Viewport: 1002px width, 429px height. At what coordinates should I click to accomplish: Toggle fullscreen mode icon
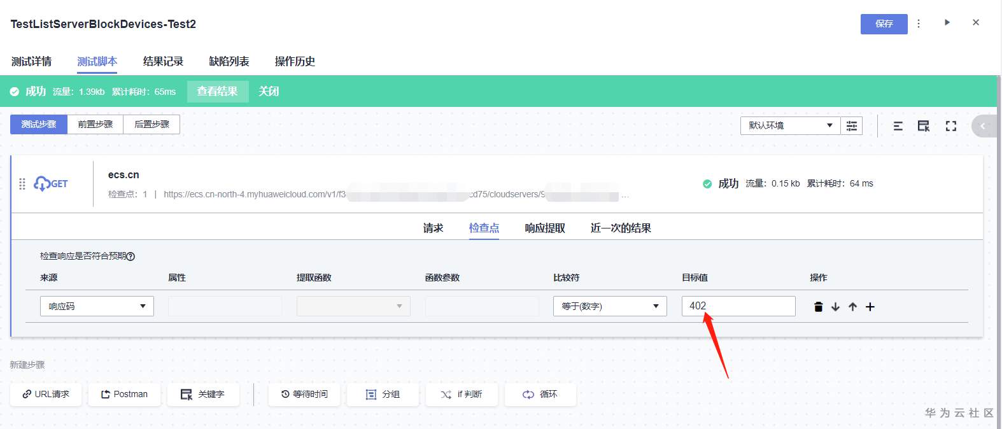point(951,126)
